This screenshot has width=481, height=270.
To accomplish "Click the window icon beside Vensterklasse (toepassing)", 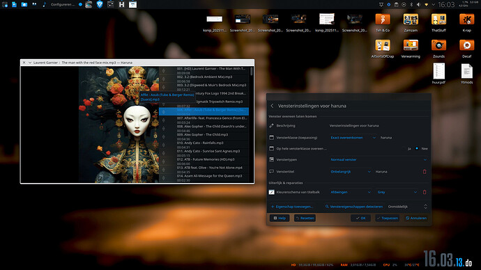I will [x=271, y=138].
